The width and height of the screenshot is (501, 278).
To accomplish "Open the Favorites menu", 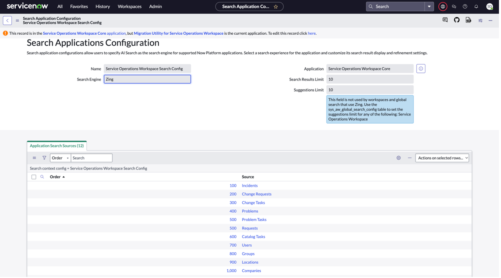I will click(79, 7).
